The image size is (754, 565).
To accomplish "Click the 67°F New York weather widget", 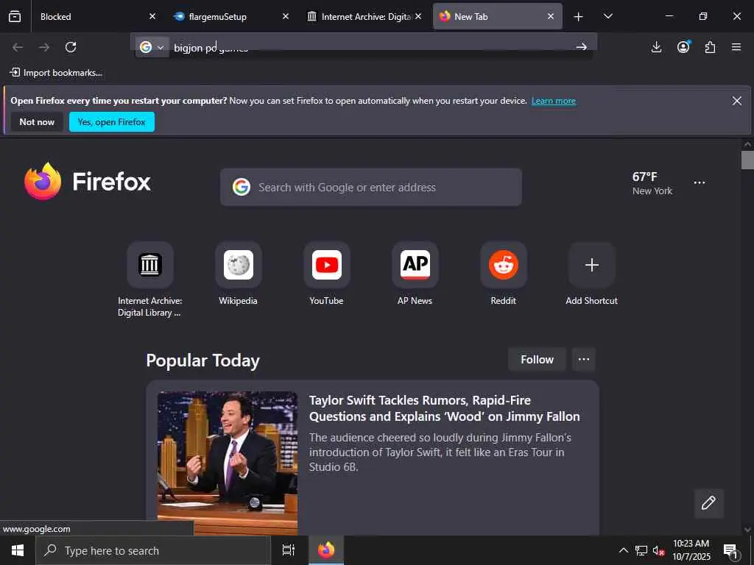I will (x=652, y=183).
